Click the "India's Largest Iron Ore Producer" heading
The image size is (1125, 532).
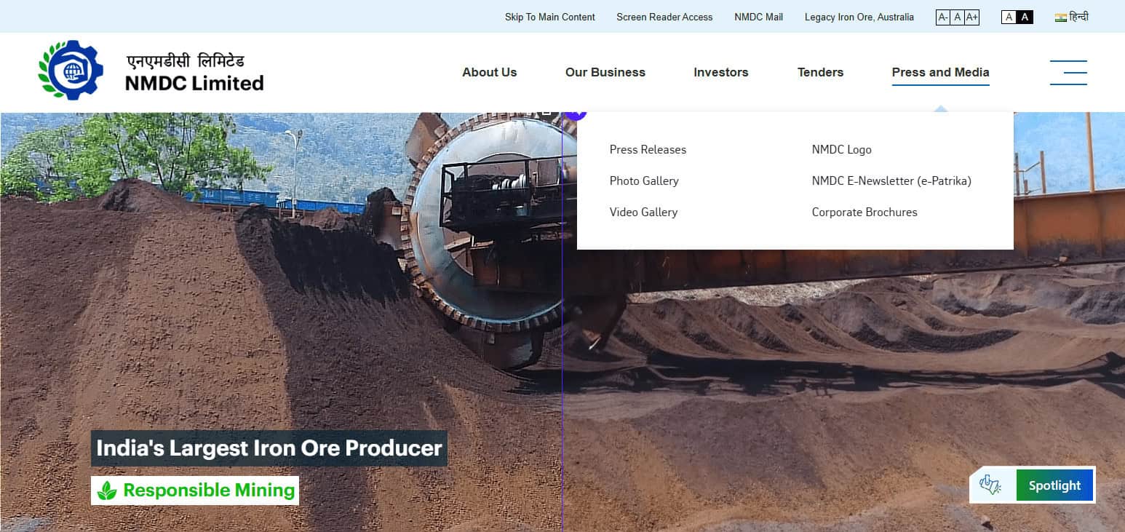click(x=269, y=448)
